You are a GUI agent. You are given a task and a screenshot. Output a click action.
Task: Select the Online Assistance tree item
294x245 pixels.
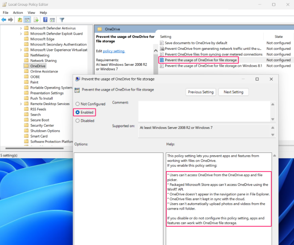click(44, 71)
